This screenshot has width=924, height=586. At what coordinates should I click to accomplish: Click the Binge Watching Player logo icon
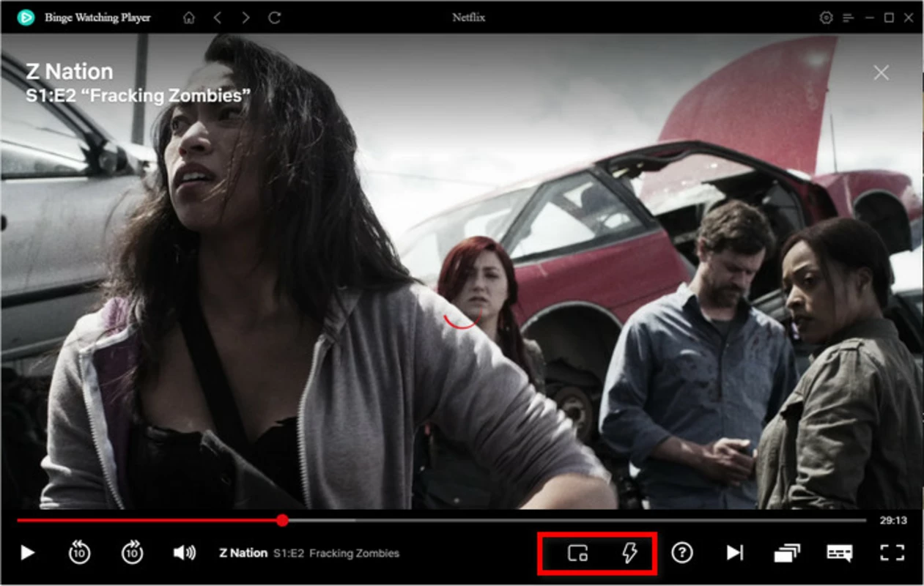[26, 18]
